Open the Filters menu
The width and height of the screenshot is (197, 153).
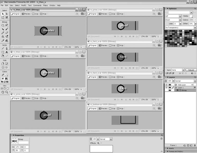pyautogui.click(x=45, y=5)
